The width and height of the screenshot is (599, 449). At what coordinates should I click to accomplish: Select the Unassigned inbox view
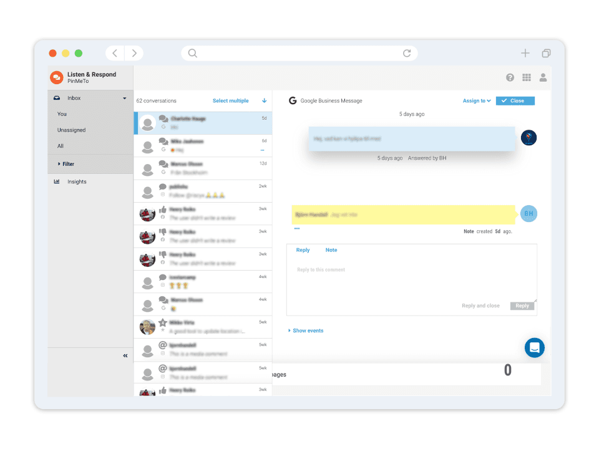(72, 130)
